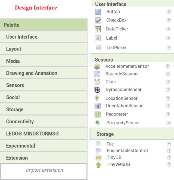The image size is (174, 180).
Task: Expand the Media palette section
Action: click(44, 61)
